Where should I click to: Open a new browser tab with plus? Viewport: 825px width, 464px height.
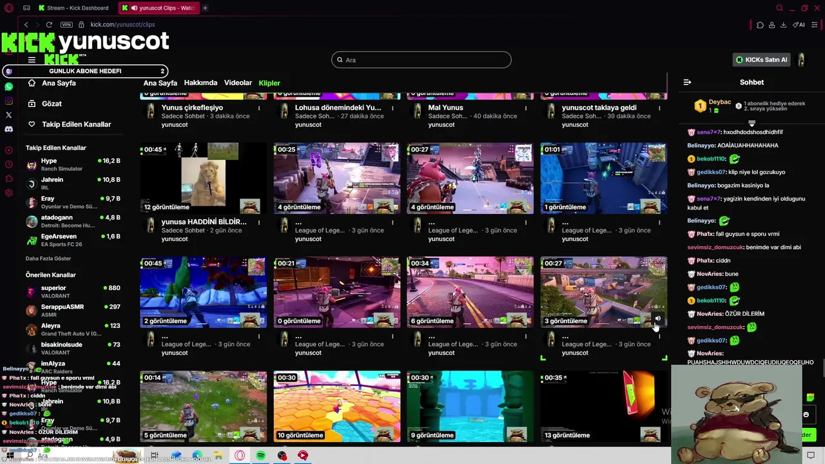[205, 8]
